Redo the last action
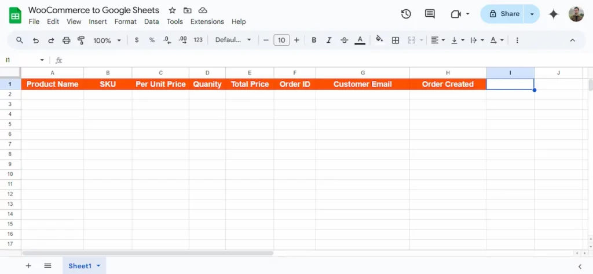Image resolution: width=593 pixels, height=274 pixels. click(x=51, y=40)
